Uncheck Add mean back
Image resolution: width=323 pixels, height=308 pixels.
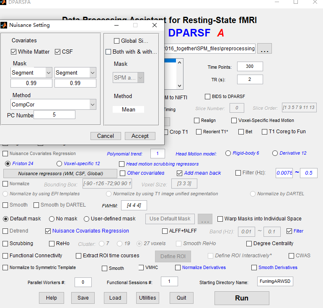[179, 173]
